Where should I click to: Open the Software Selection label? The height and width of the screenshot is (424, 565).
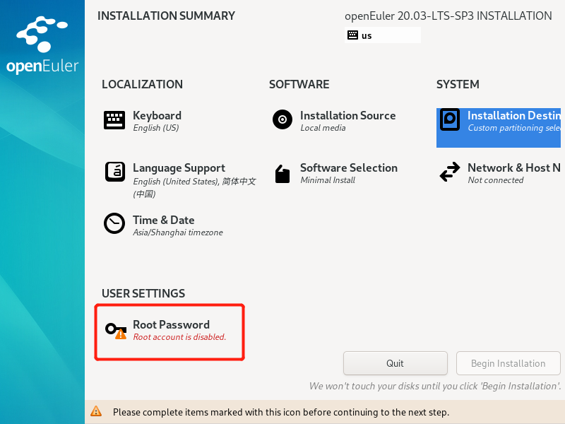point(349,167)
